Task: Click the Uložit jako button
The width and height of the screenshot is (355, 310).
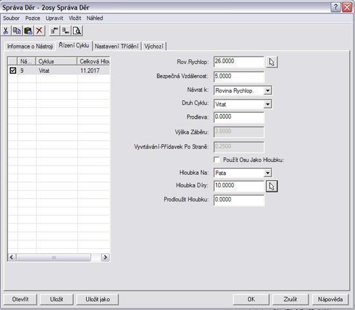Action: coord(97,300)
